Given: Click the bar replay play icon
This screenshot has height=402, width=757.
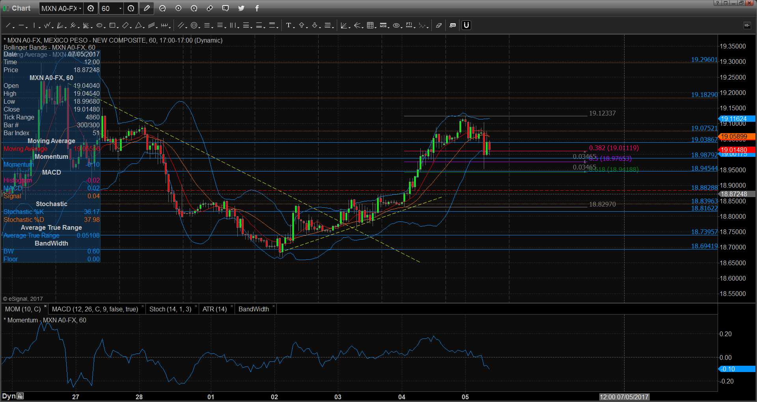Looking at the screenshot, I should click(x=178, y=8).
